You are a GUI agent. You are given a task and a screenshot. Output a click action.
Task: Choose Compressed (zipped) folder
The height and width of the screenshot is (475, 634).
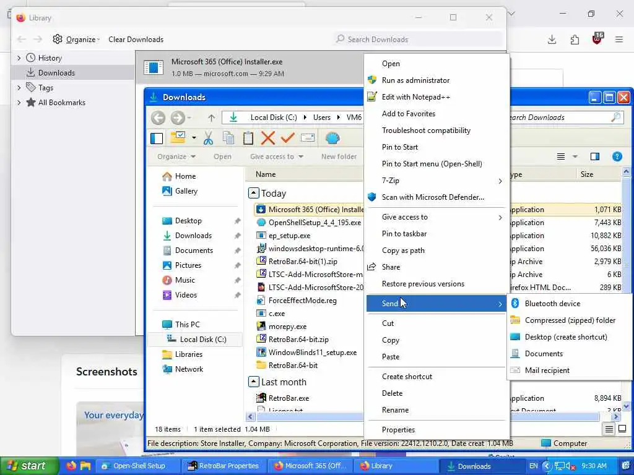click(570, 320)
